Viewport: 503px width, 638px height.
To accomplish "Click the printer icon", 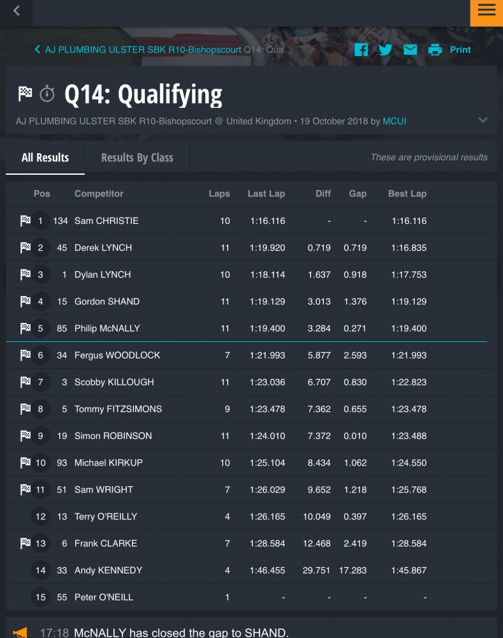I will [x=435, y=50].
